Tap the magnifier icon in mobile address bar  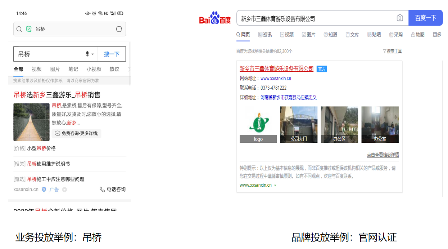[19, 29]
